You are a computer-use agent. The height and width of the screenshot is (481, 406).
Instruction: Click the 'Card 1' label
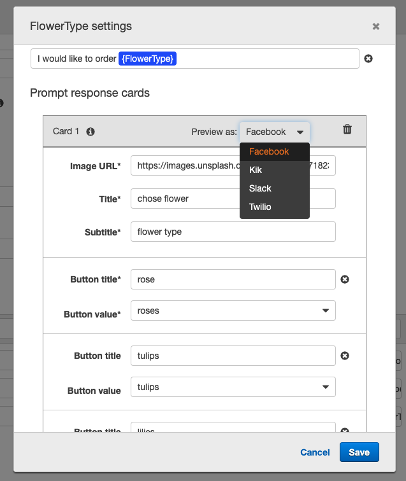click(x=66, y=131)
